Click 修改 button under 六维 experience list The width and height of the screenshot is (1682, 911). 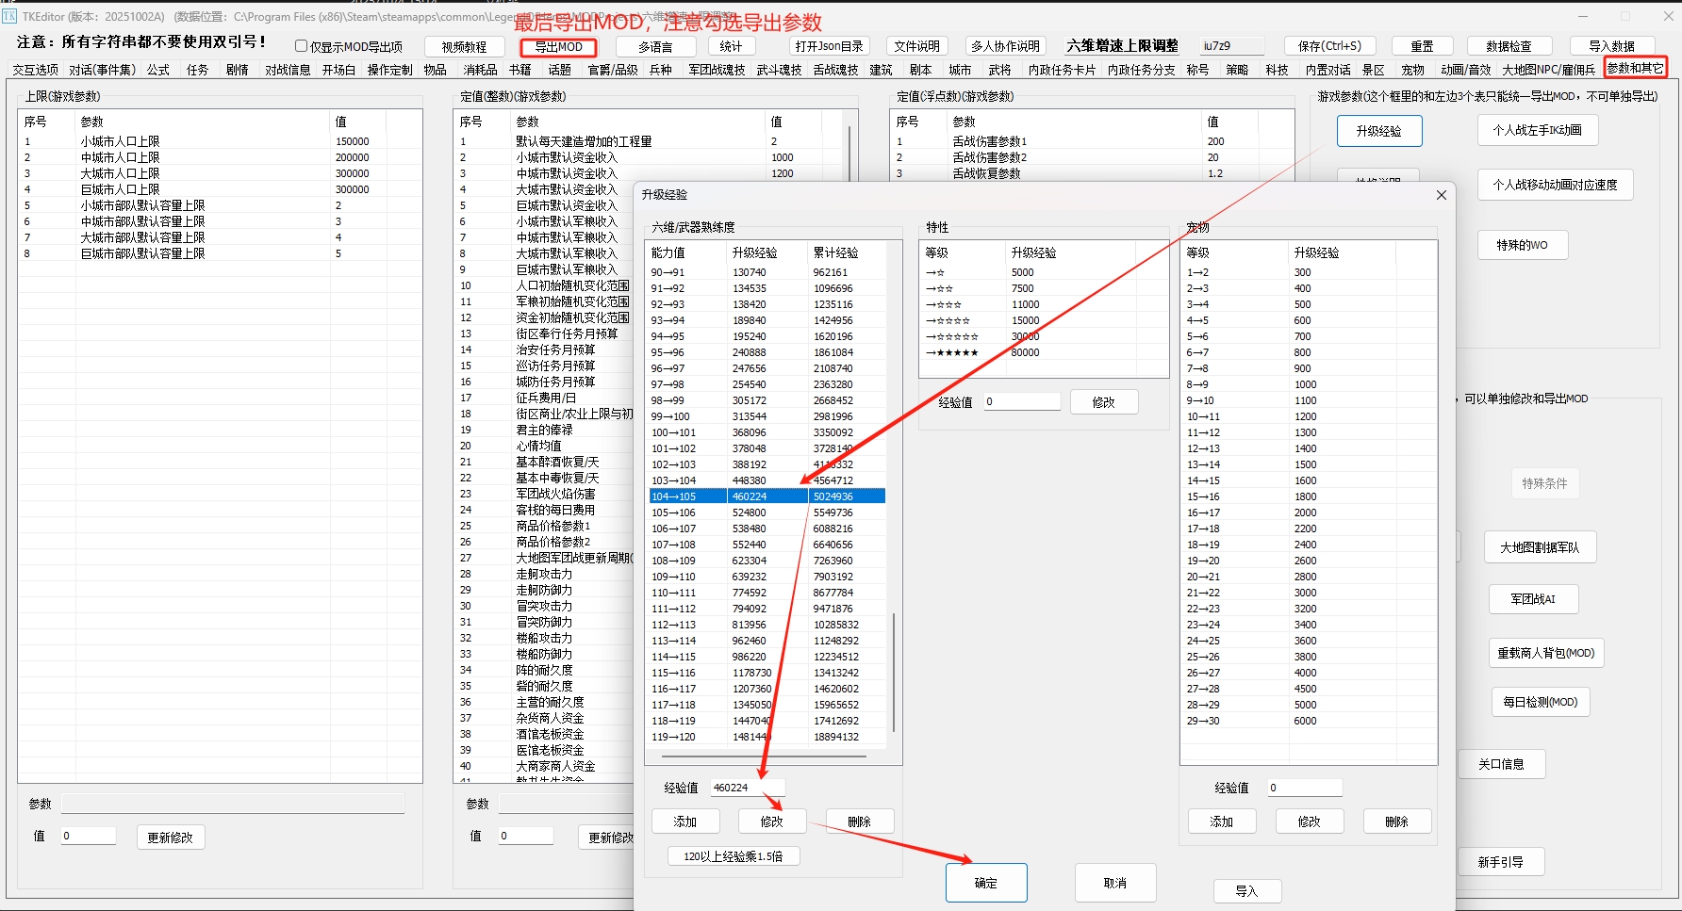tap(772, 822)
